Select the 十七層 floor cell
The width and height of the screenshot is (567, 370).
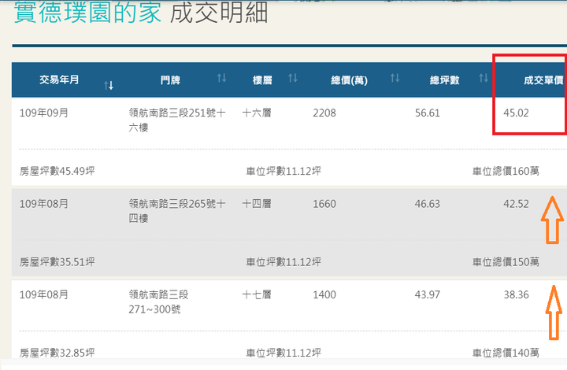(x=257, y=295)
